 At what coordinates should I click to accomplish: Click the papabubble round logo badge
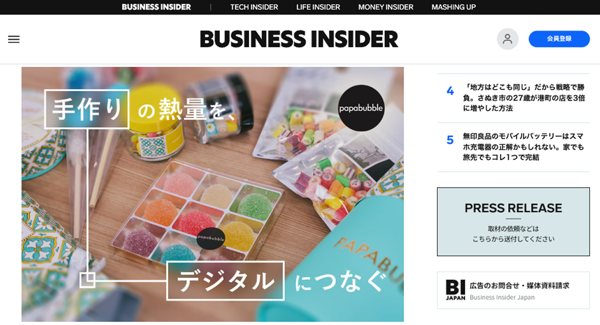[x=361, y=108]
